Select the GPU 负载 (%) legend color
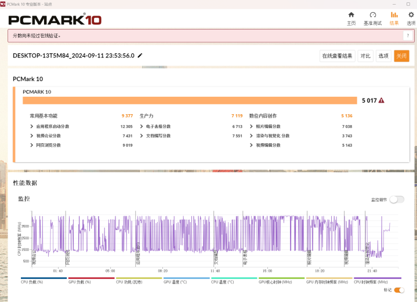Viewport: 417px width, 302px height. click(x=91, y=278)
